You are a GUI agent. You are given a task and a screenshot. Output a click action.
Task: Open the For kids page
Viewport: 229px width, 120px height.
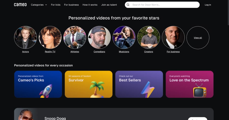(x=56, y=5)
